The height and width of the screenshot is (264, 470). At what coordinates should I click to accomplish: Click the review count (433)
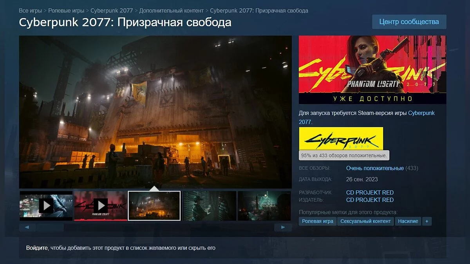(x=412, y=168)
